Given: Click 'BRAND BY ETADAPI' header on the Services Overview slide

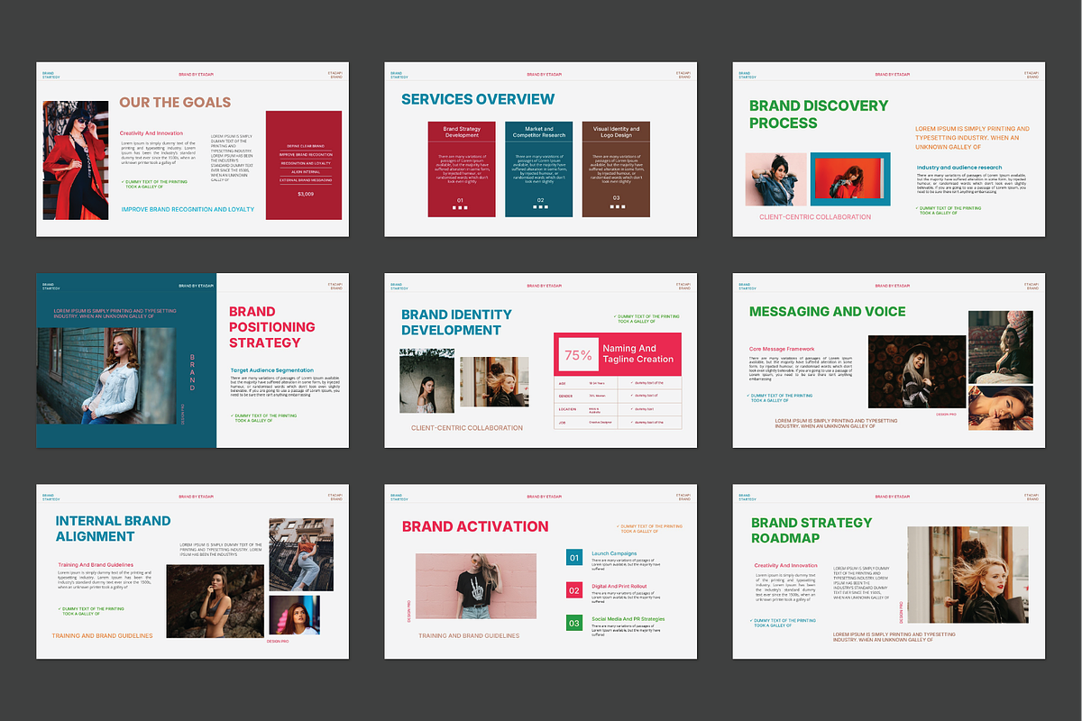Looking at the screenshot, I should [x=545, y=75].
